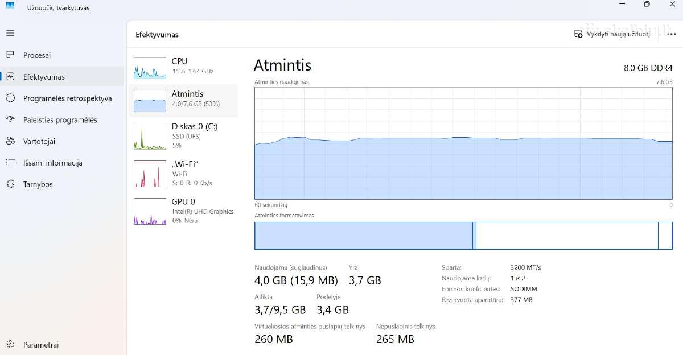
Task: Select the 3200 MT/s speed value
Action: point(526,267)
